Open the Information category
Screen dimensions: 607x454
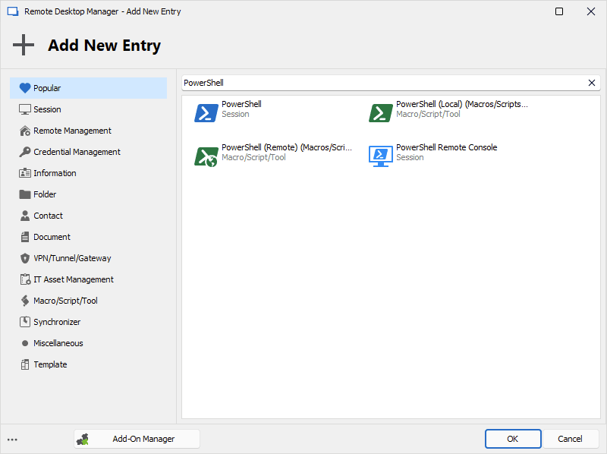55,173
